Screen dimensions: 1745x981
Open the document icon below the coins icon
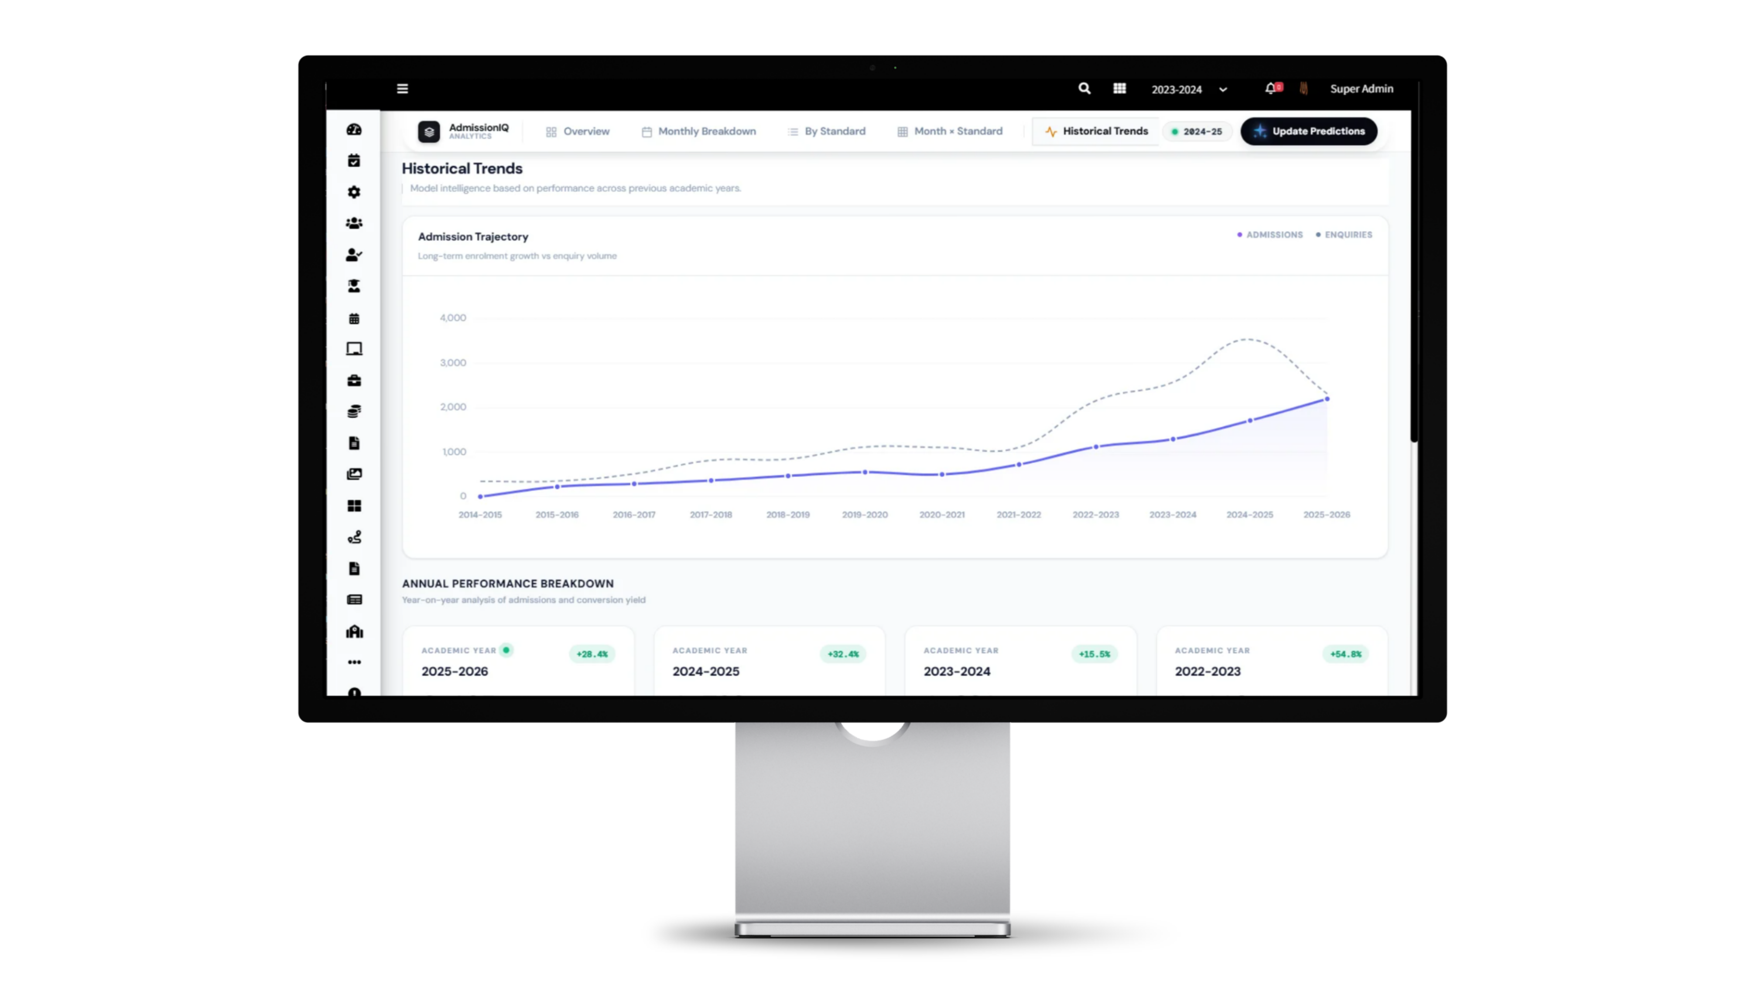pyautogui.click(x=354, y=443)
